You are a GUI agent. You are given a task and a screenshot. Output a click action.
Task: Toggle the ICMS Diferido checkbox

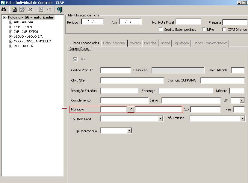pyautogui.click(x=224, y=30)
